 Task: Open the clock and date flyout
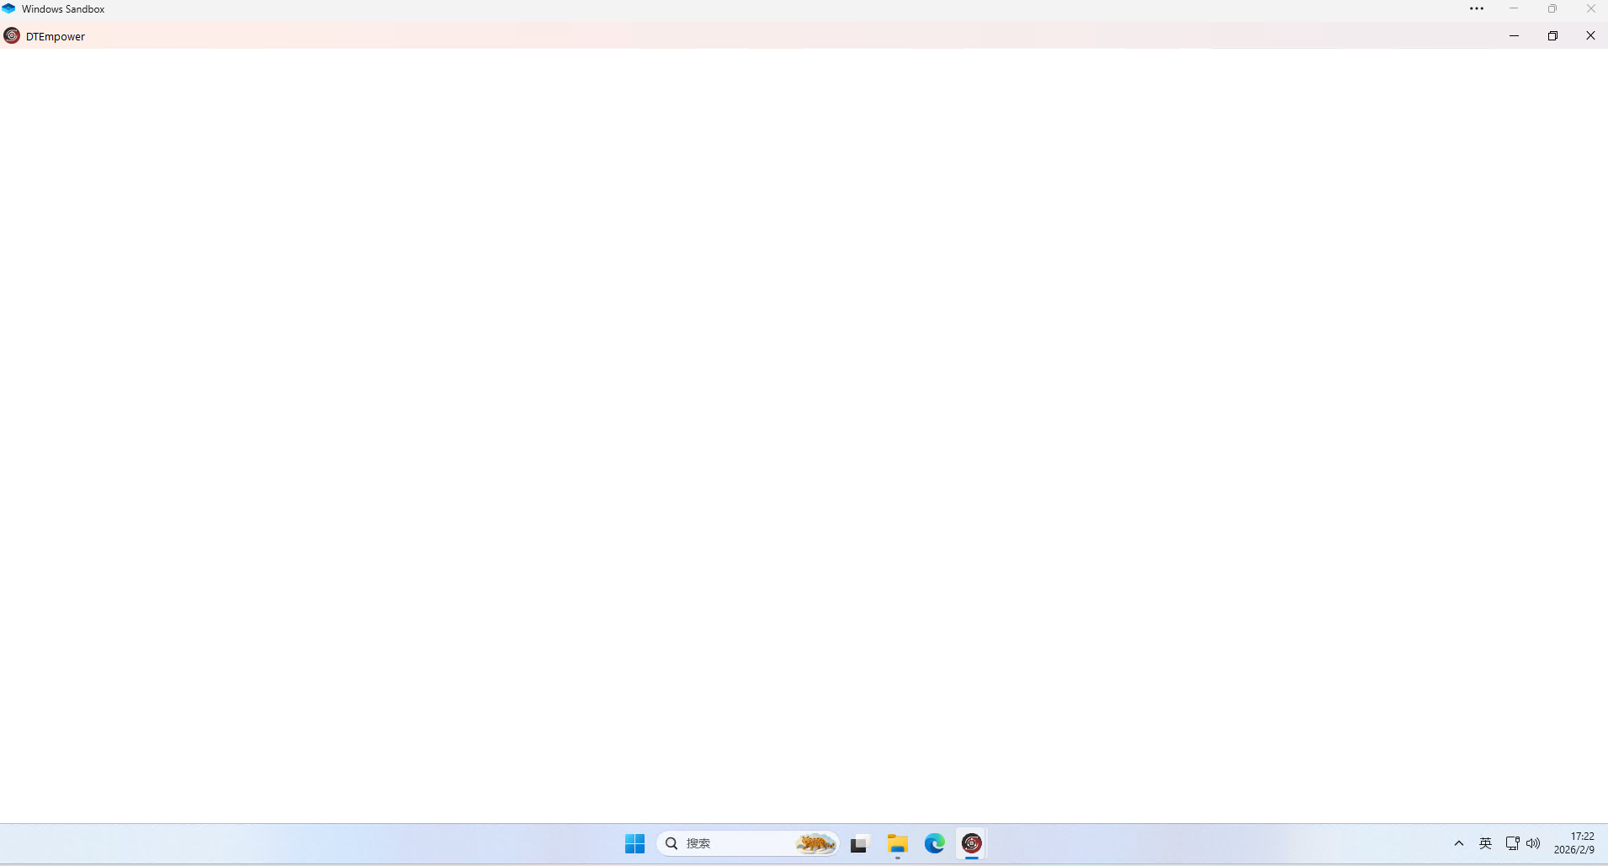(1574, 843)
